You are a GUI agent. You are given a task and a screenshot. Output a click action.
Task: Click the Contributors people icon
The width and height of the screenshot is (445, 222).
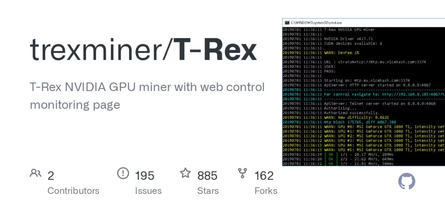[x=36, y=173]
